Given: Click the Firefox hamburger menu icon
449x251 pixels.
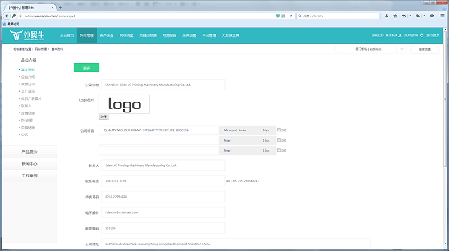Looking at the screenshot, I should (x=442, y=16).
